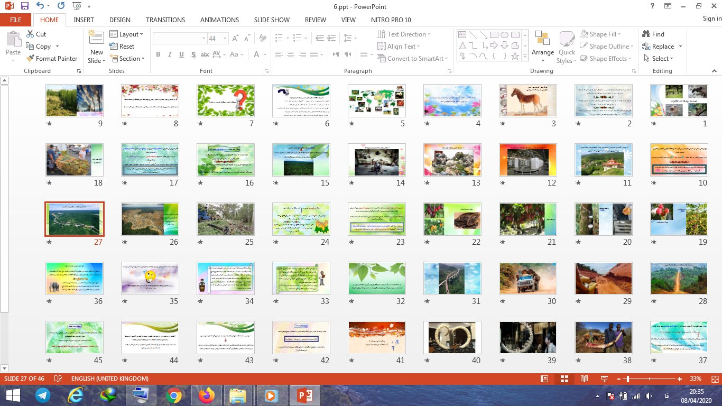Image resolution: width=722 pixels, height=406 pixels.
Task: Open the TRANSITIONS ribbon tab
Action: click(x=165, y=20)
